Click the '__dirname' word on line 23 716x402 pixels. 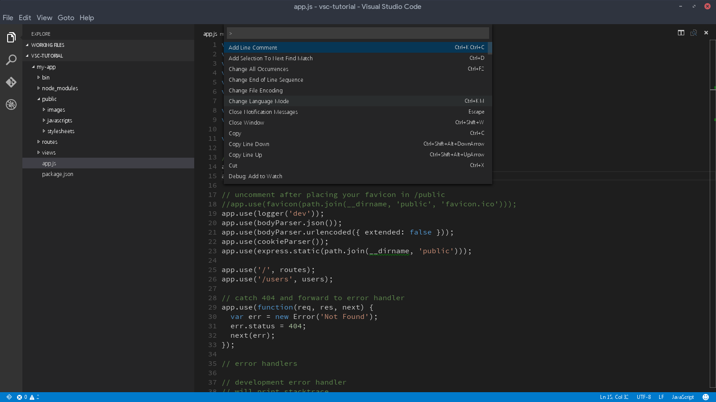pyautogui.click(x=389, y=251)
